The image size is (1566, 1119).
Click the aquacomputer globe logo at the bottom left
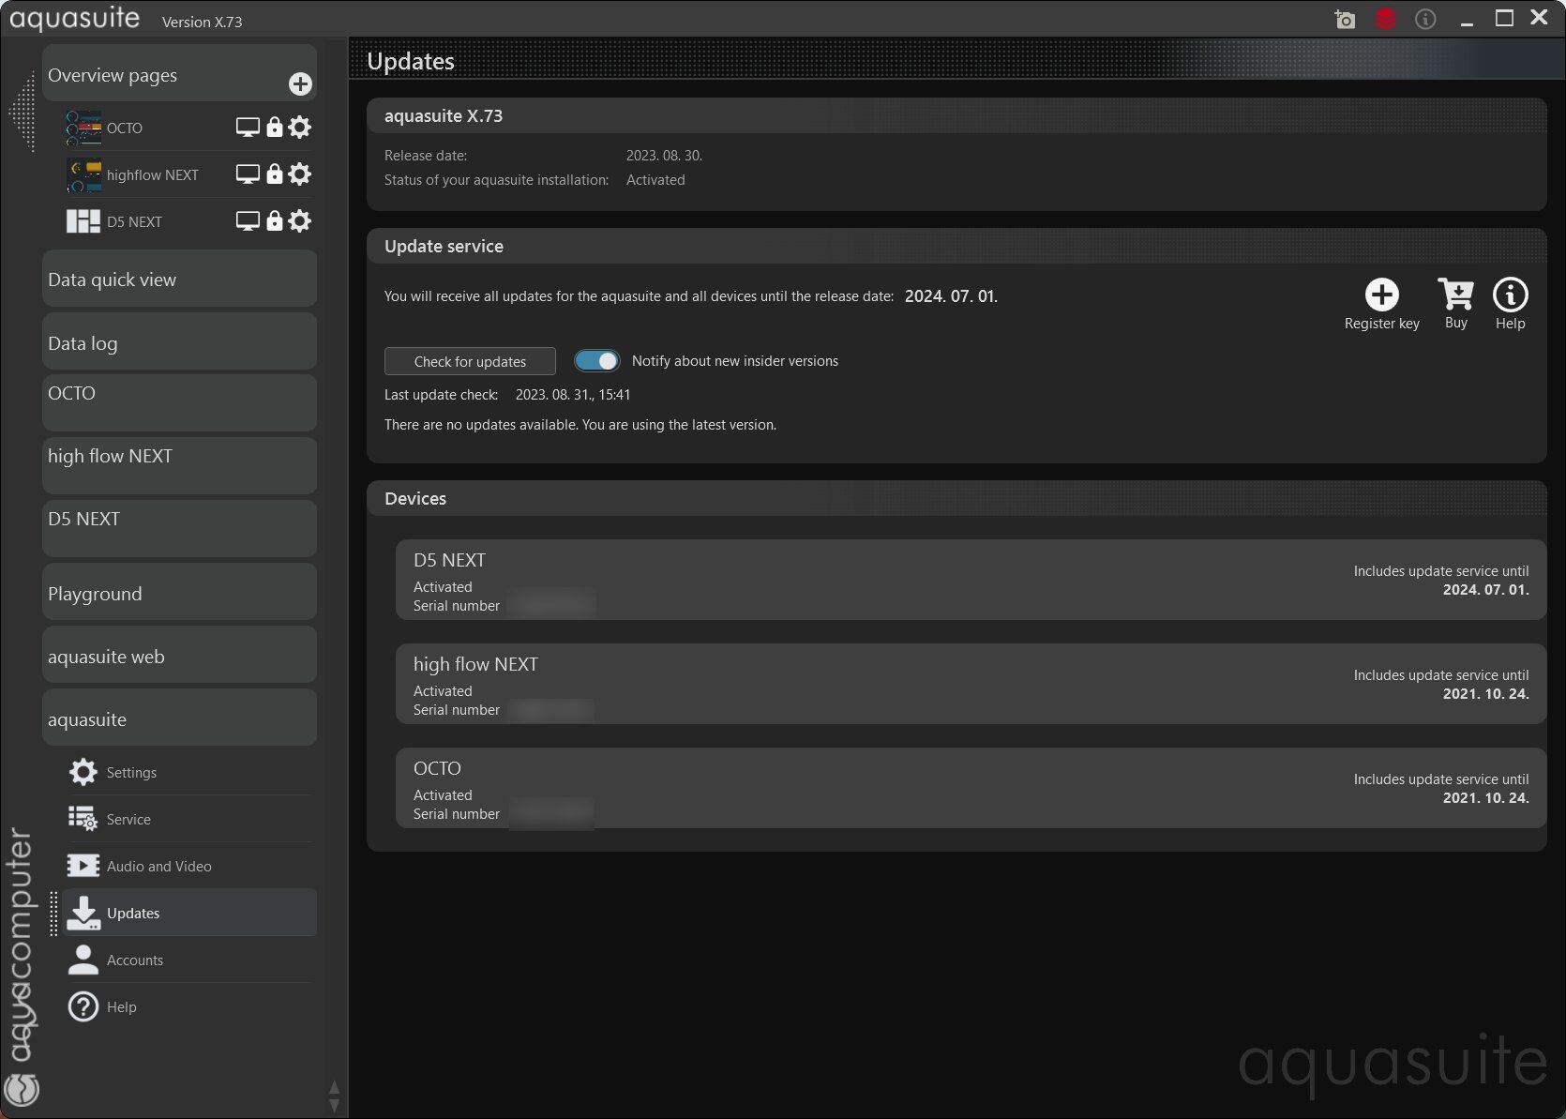coord(22,1089)
